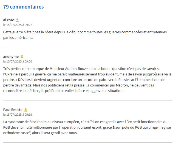Click the user icon beside al core
Screen dimensions: 184x144
[17, 20]
